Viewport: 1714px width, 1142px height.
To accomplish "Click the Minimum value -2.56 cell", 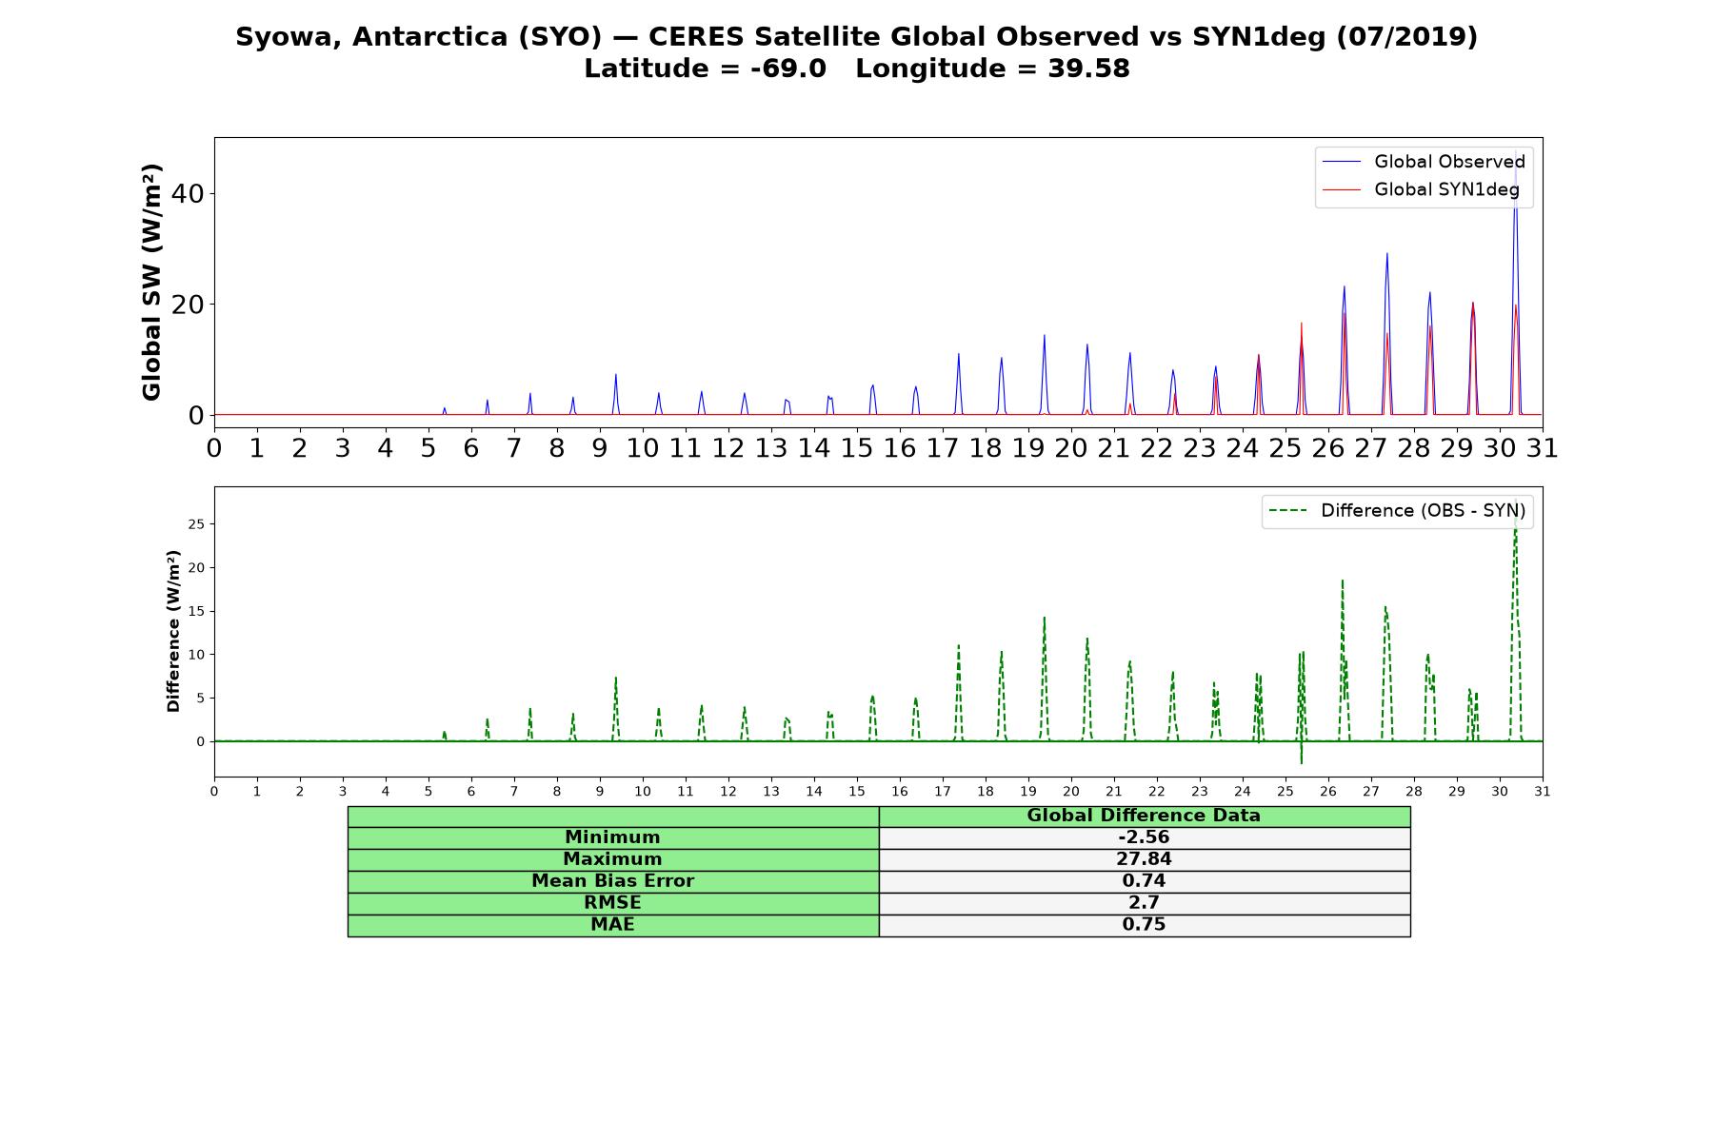I will click(x=1145, y=837).
